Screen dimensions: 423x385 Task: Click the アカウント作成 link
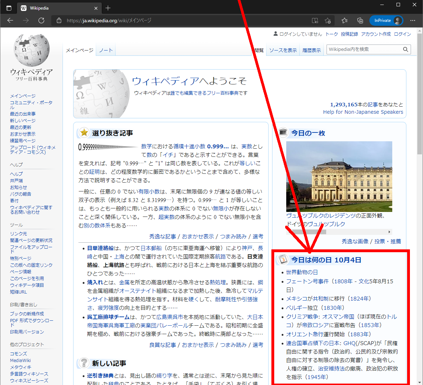coord(376,34)
